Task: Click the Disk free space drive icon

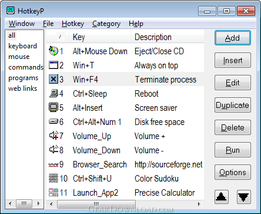Action: (53, 121)
